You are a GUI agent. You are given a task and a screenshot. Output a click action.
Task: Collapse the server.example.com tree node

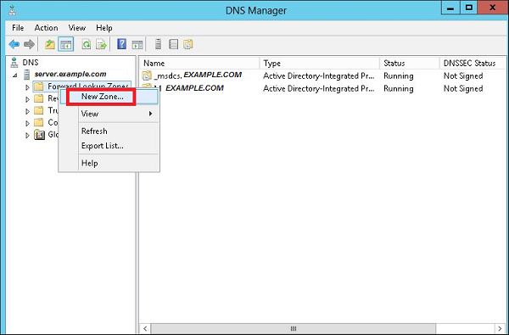(15, 75)
